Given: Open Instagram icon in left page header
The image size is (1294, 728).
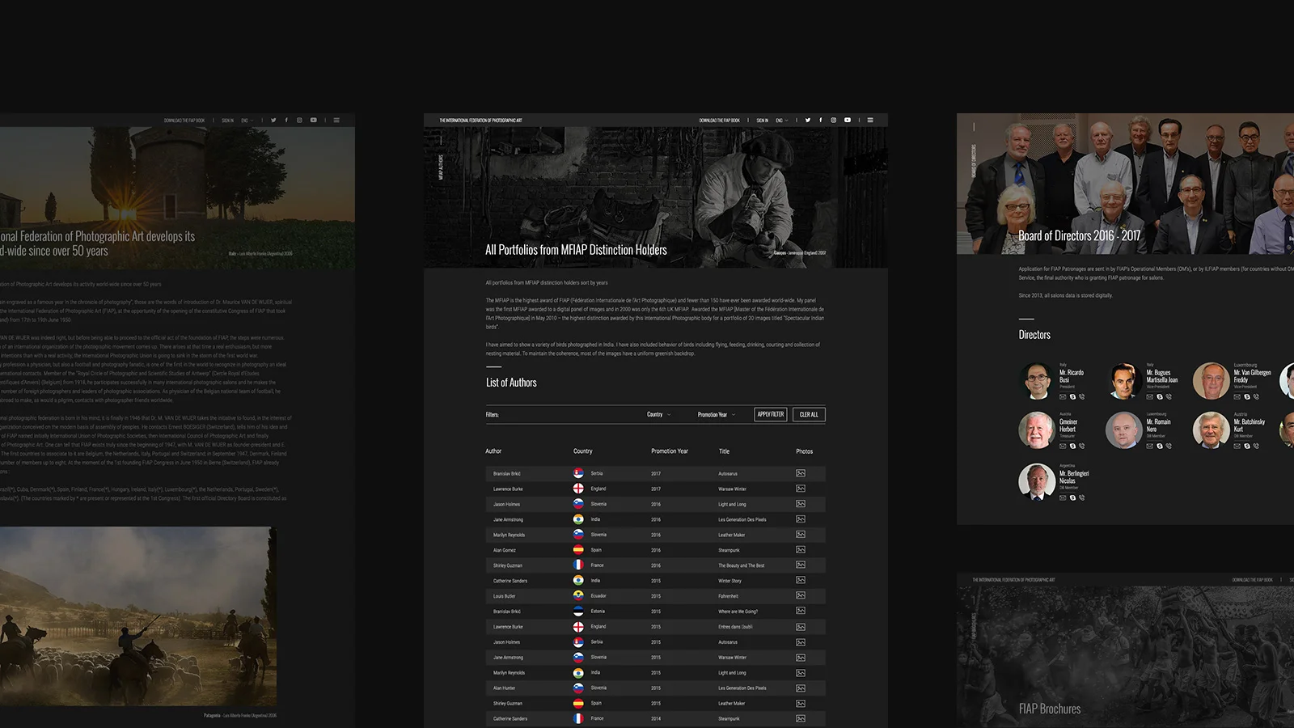Looking at the screenshot, I should pos(299,121).
